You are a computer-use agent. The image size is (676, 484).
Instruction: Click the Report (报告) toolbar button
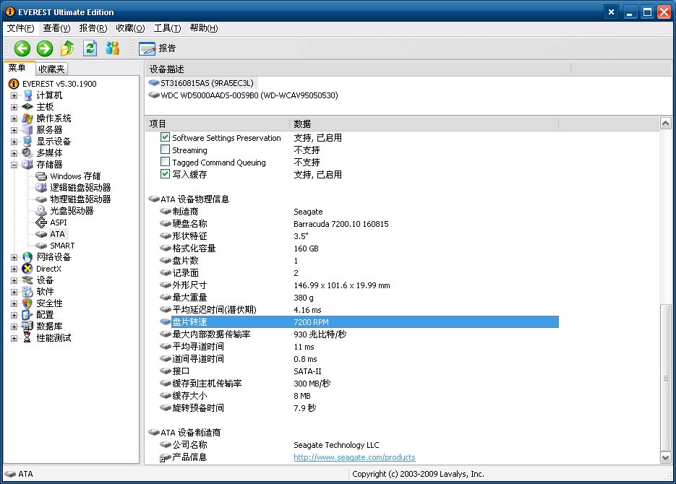click(x=158, y=48)
